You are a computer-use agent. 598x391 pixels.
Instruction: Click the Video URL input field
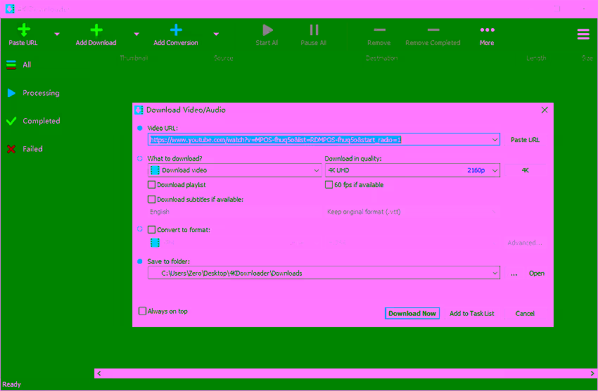324,140
